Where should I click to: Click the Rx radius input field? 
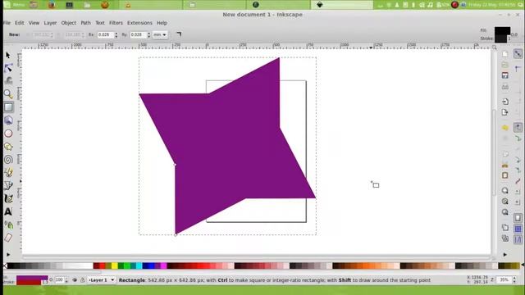(x=106, y=34)
